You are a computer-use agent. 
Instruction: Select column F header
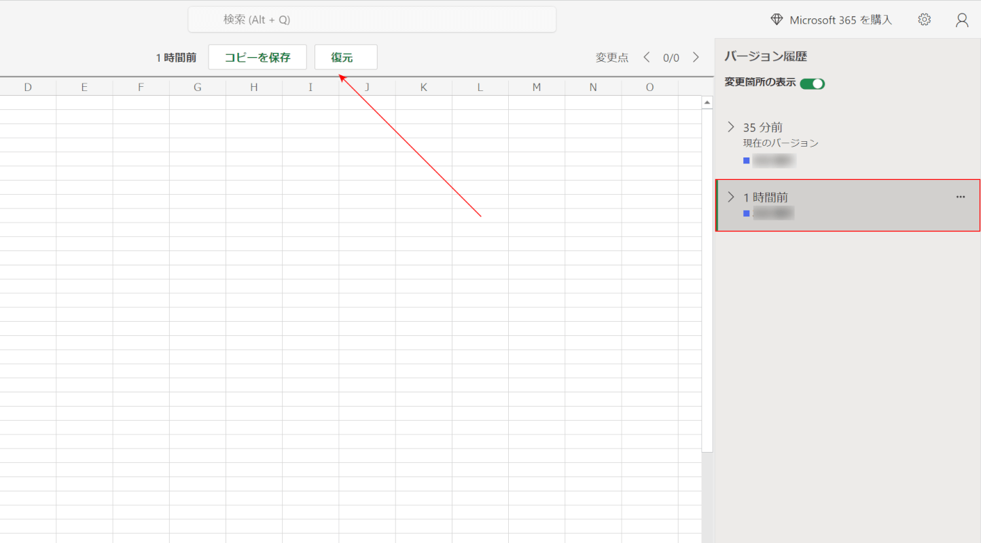pyautogui.click(x=141, y=87)
